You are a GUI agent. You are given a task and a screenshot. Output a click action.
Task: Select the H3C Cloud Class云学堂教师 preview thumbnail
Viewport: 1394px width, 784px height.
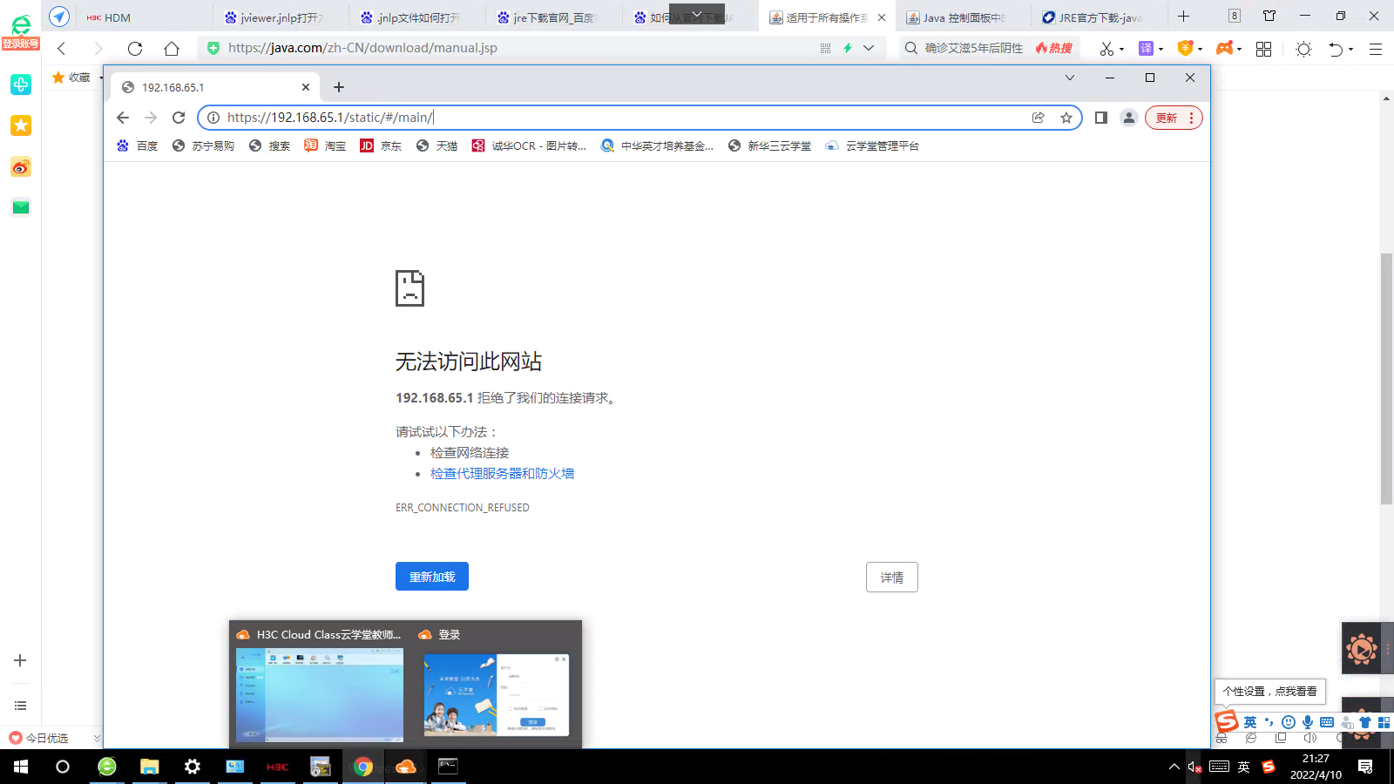pyautogui.click(x=320, y=694)
